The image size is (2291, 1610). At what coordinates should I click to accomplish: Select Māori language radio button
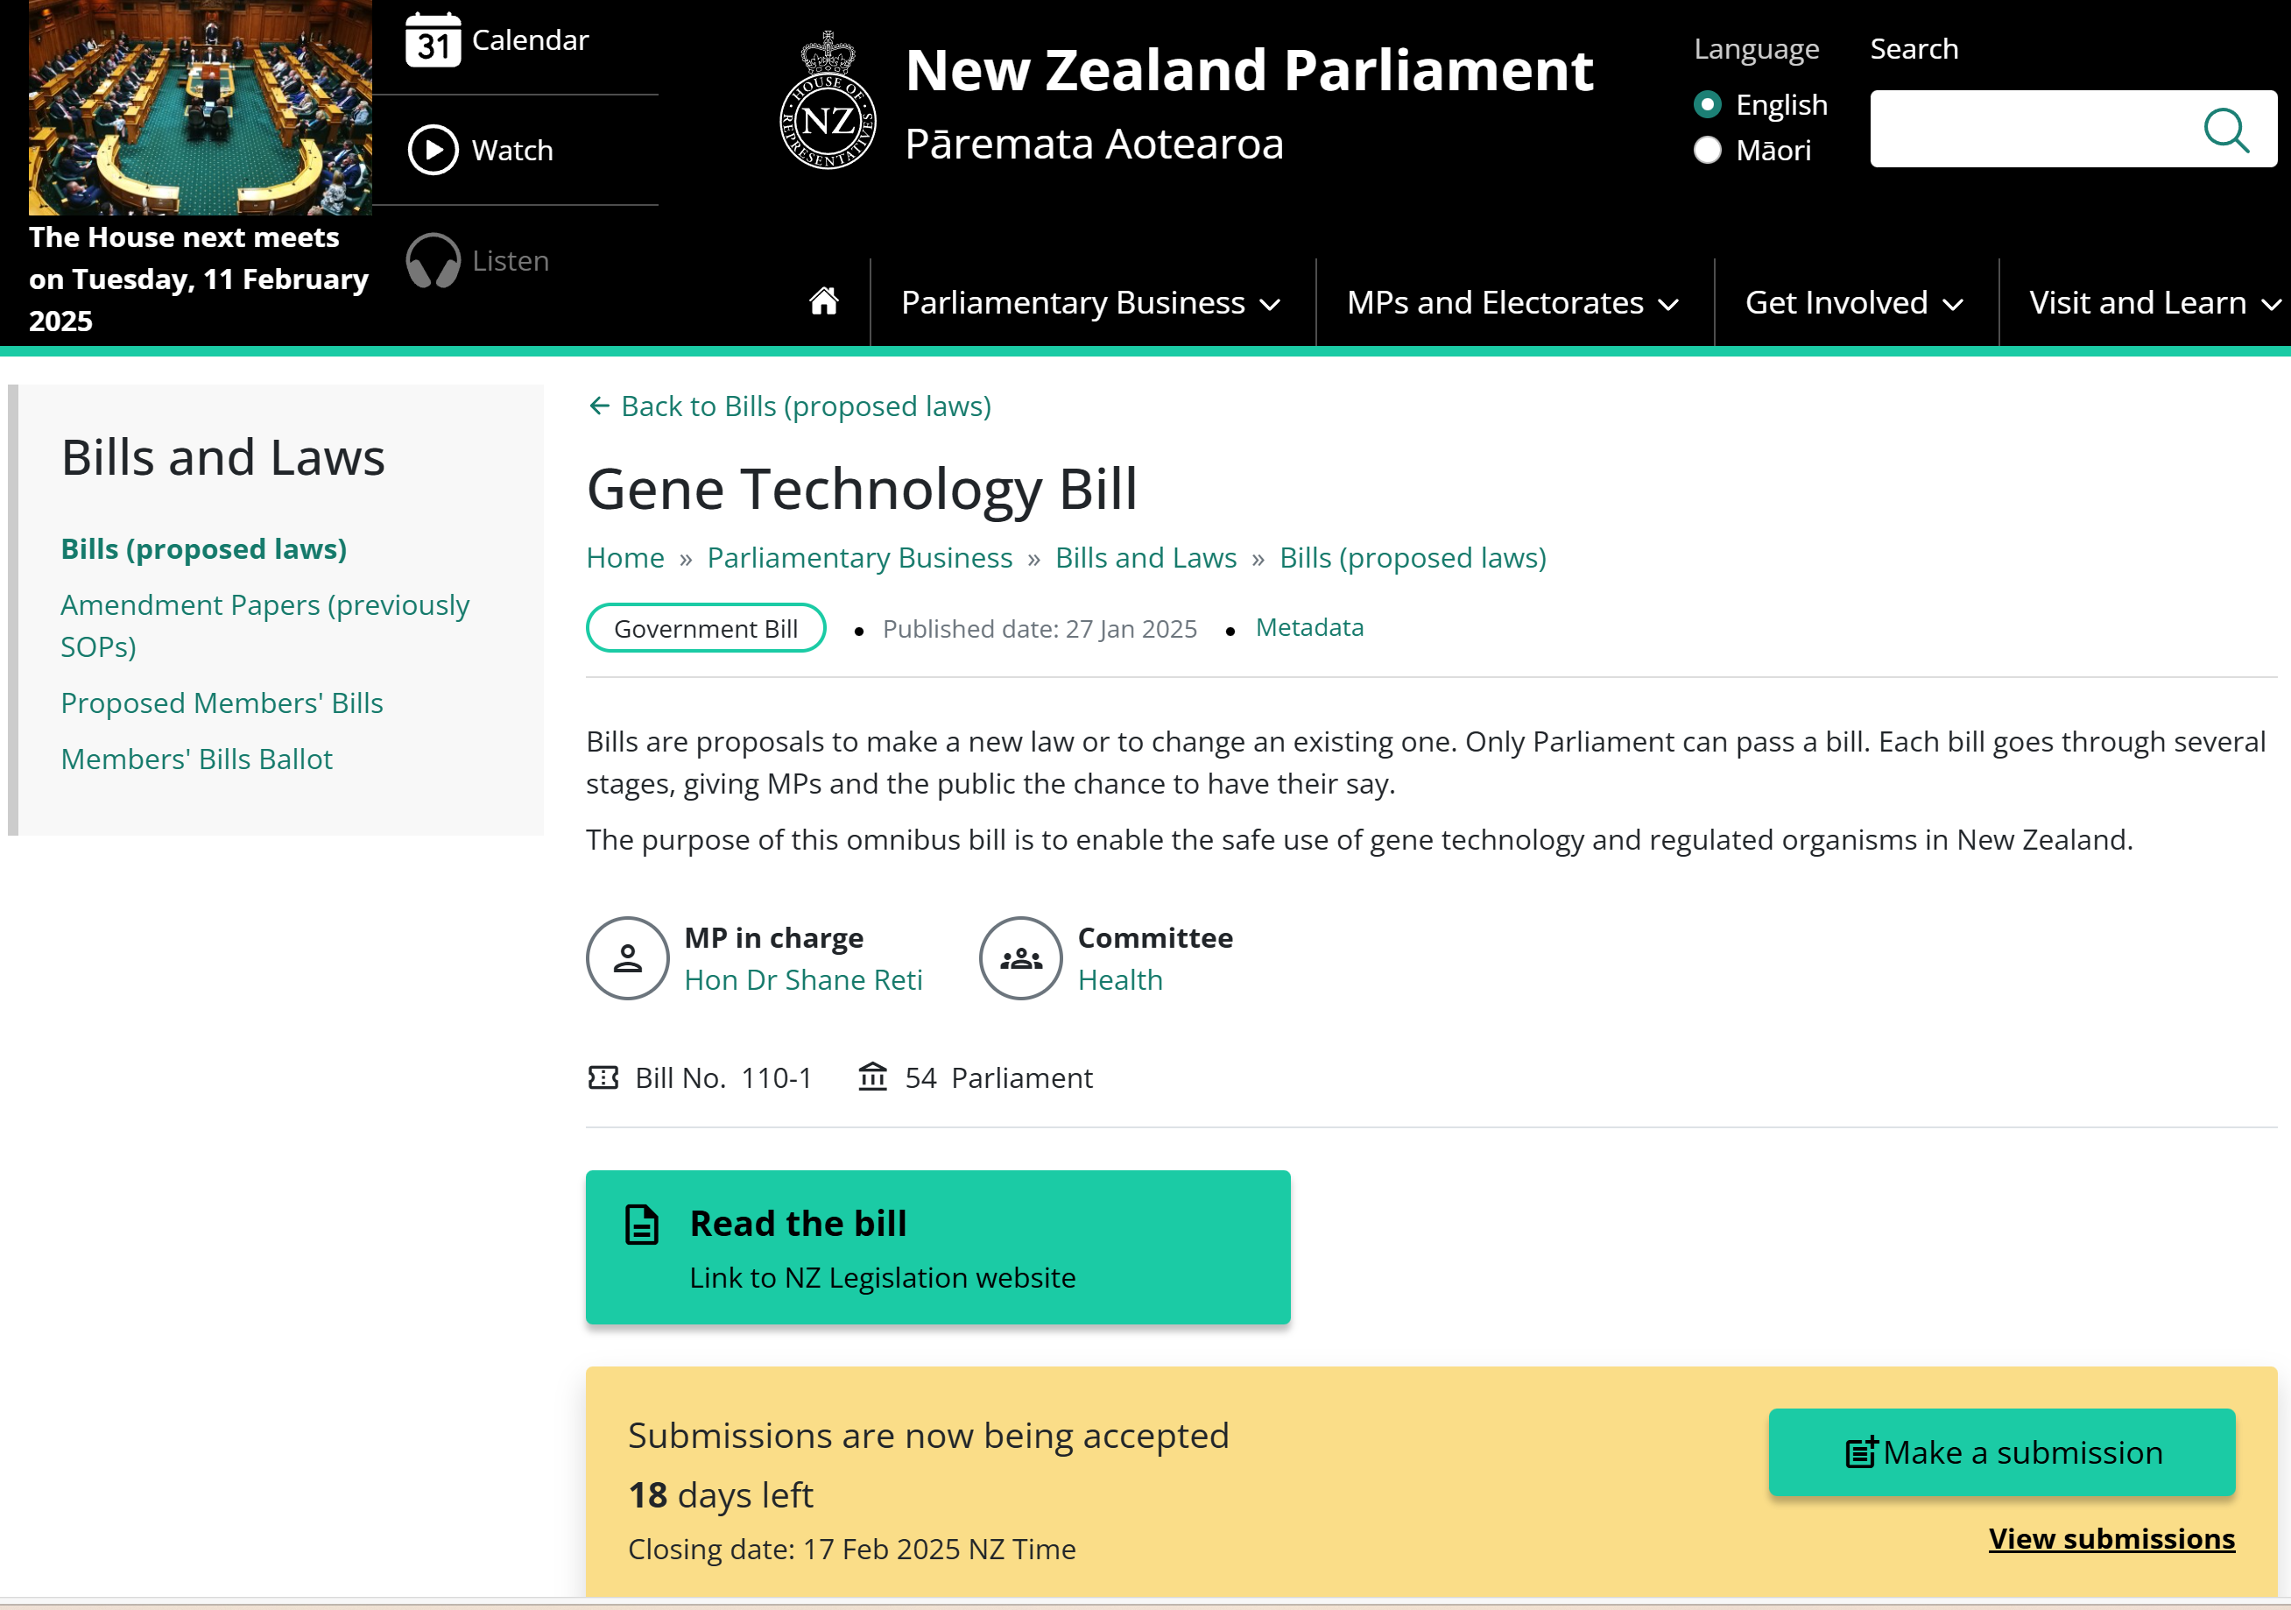(1707, 150)
